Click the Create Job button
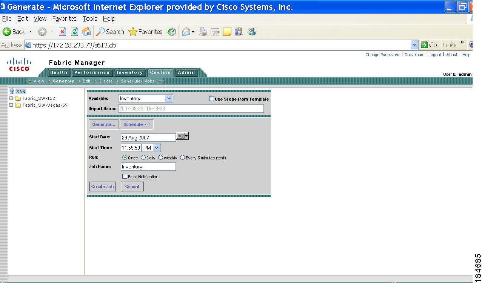Image resolution: width=482 pixels, height=283 pixels. point(102,187)
